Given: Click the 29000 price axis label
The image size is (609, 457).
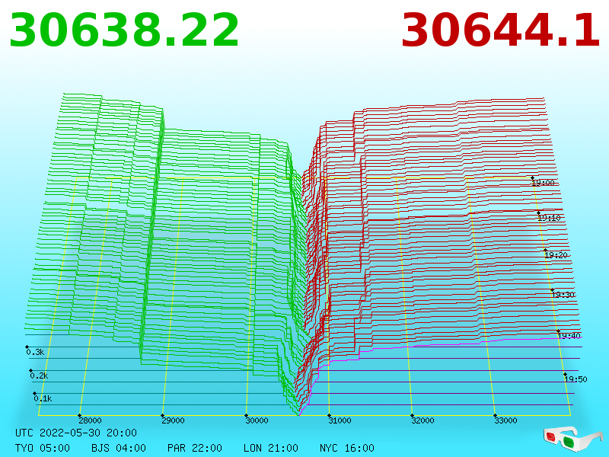Looking at the screenshot, I should tap(174, 420).
